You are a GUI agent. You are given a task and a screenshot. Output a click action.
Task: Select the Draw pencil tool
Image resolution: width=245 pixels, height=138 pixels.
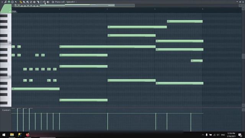(21, 2)
